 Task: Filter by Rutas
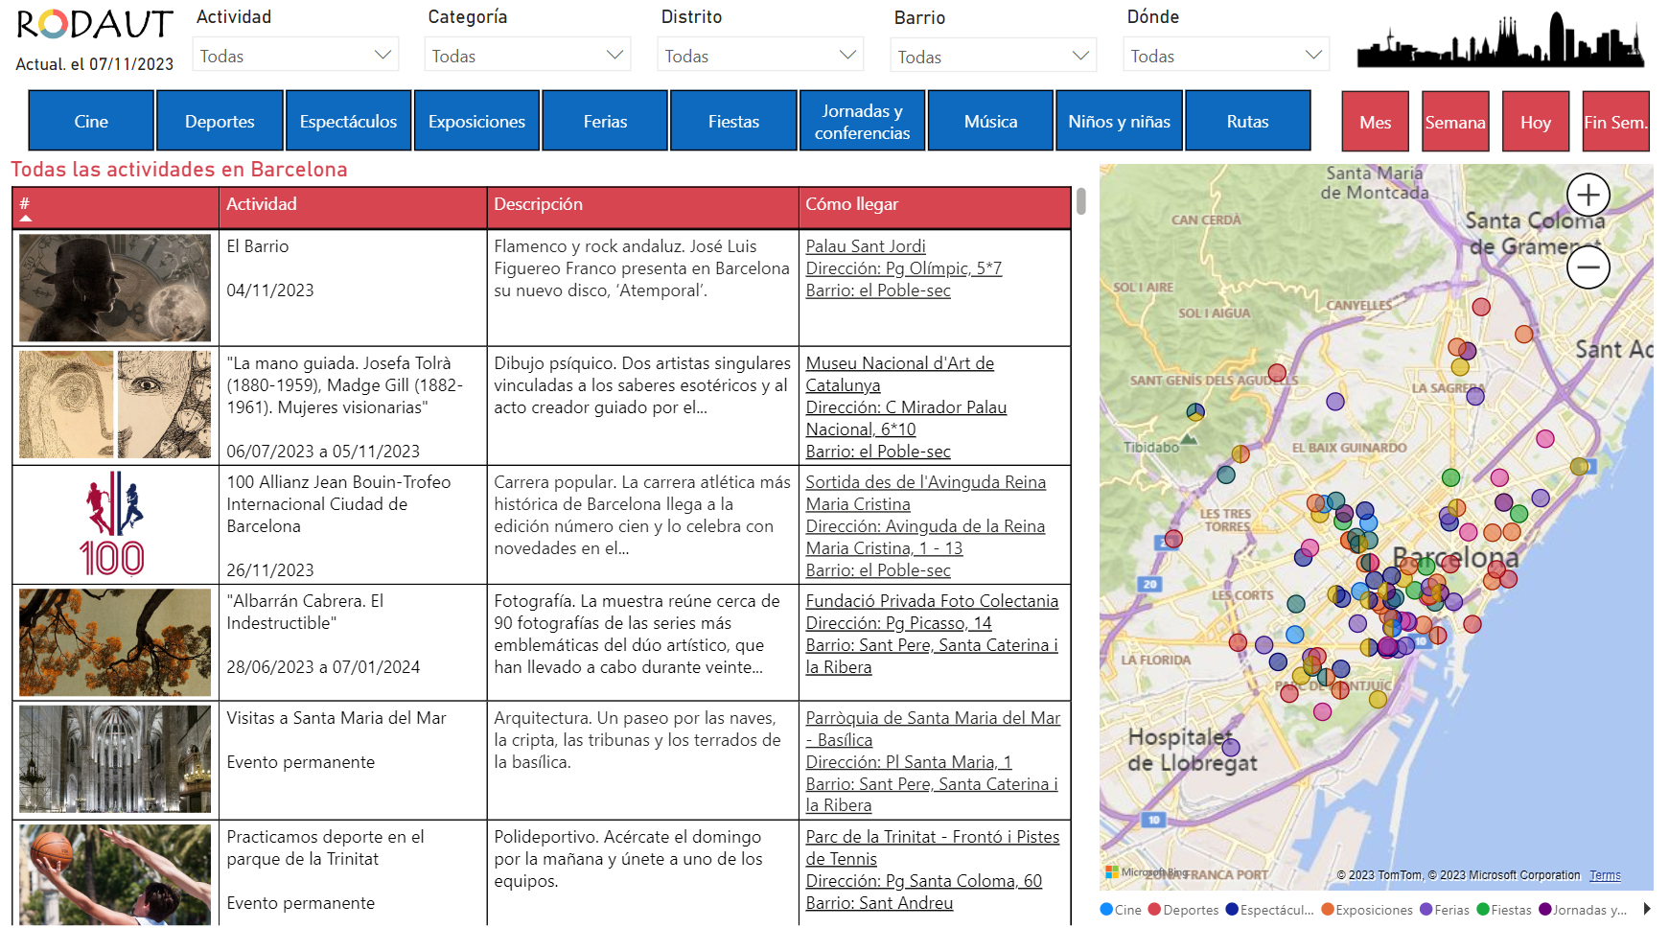(1247, 121)
